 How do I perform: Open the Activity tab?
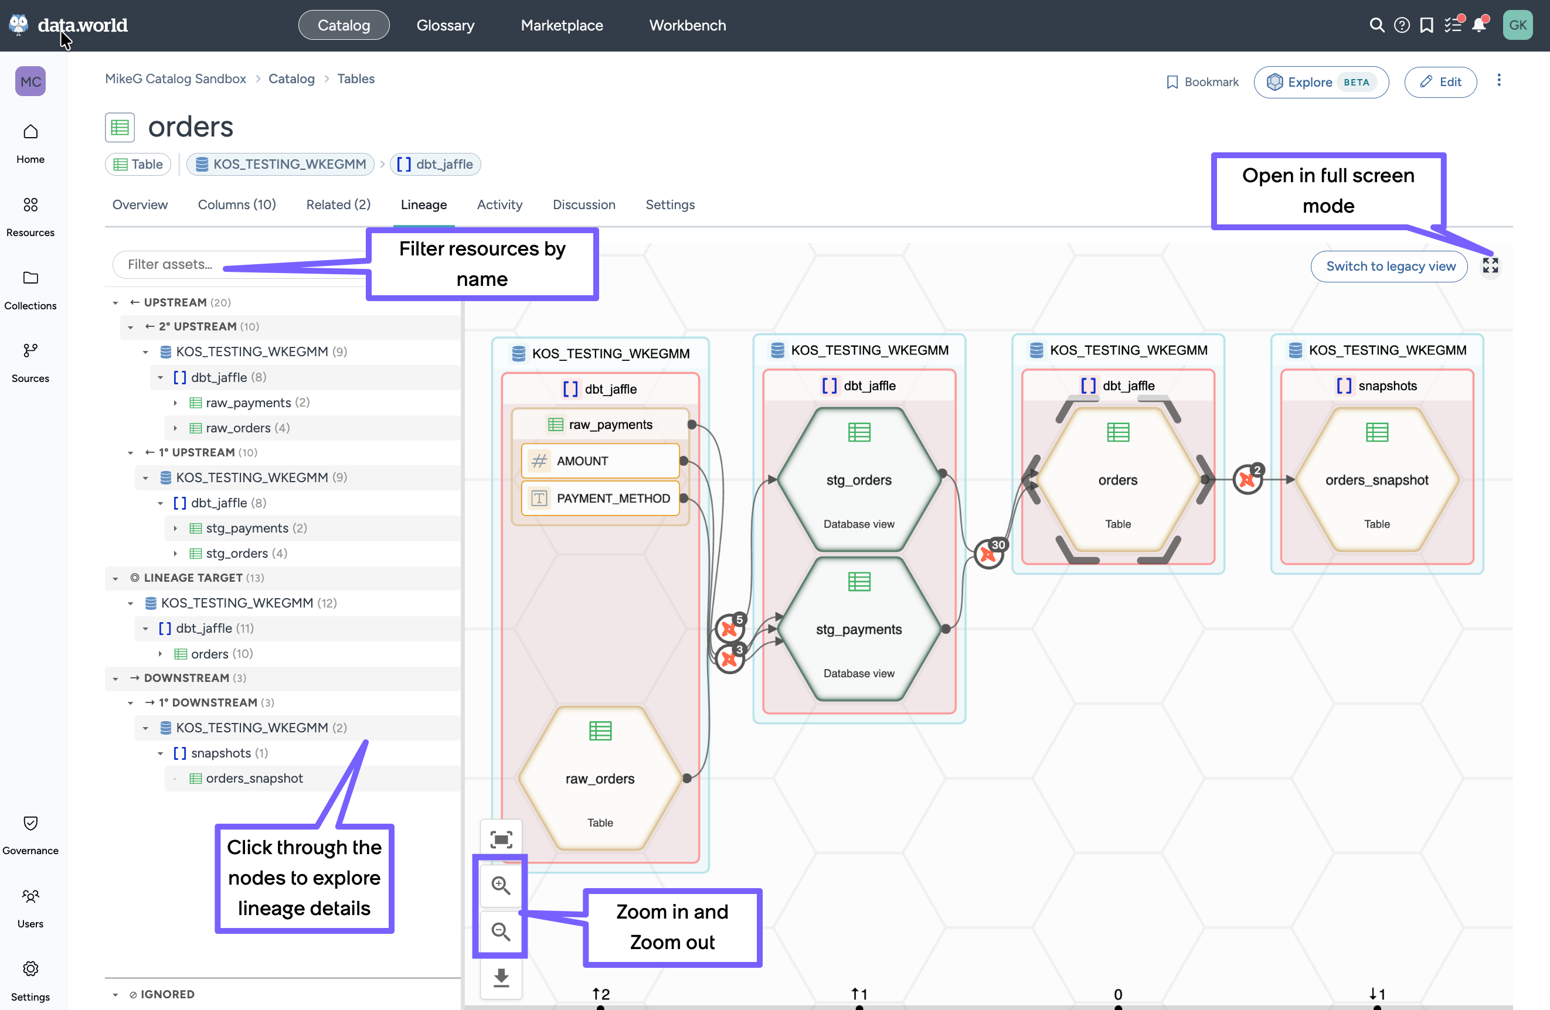pyautogui.click(x=499, y=204)
